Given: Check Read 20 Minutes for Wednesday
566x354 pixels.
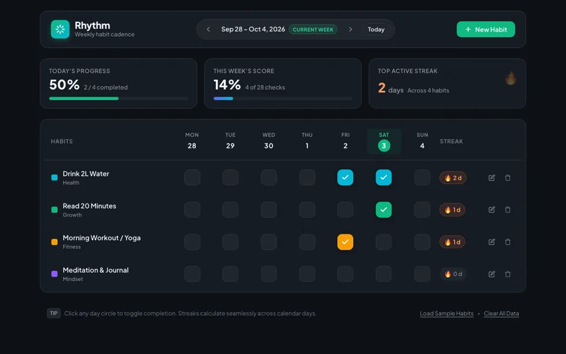Looking at the screenshot, I should 269,209.
